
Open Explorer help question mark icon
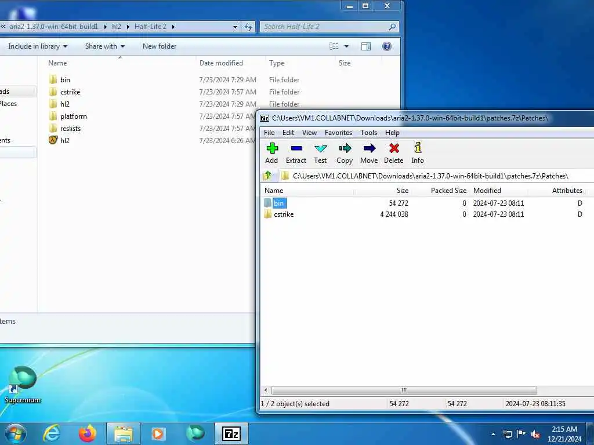[x=387, y=46]
